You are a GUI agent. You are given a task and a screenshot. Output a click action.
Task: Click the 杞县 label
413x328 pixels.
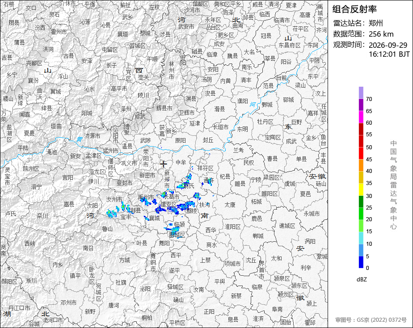click(225, 177)
